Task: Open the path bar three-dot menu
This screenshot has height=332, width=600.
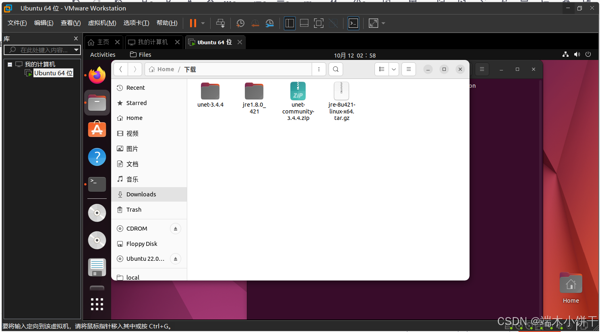Action: click(x=319, y=69)
